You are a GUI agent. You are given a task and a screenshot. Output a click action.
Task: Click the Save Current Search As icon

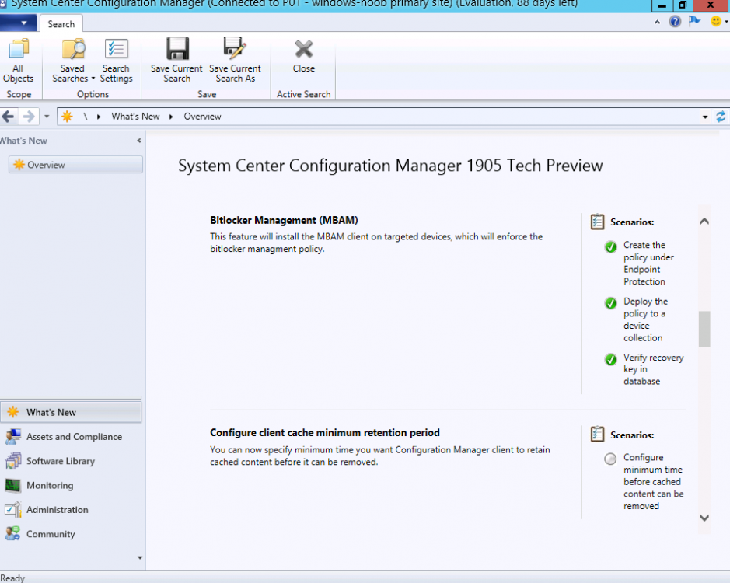[235, 49]
